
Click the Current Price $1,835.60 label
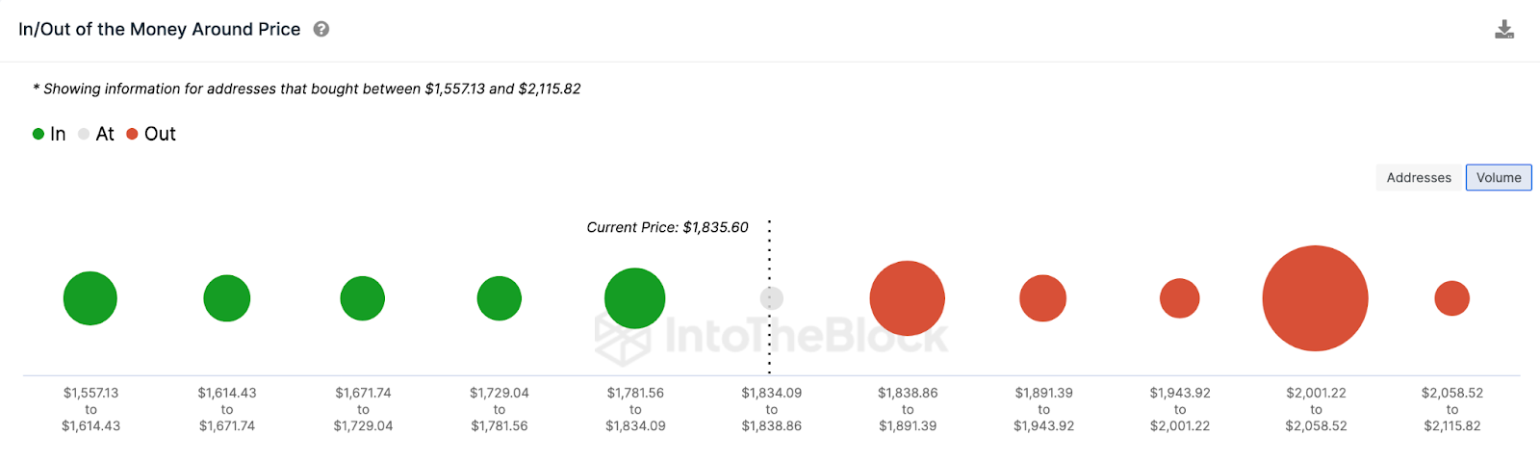(667, 227)
